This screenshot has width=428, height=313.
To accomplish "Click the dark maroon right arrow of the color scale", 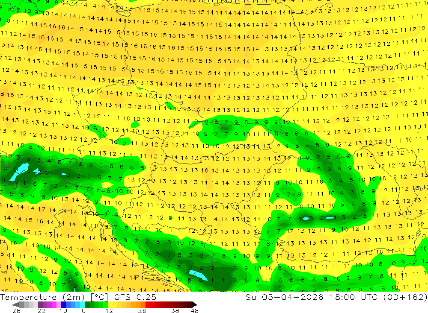I will pos(194,304).
